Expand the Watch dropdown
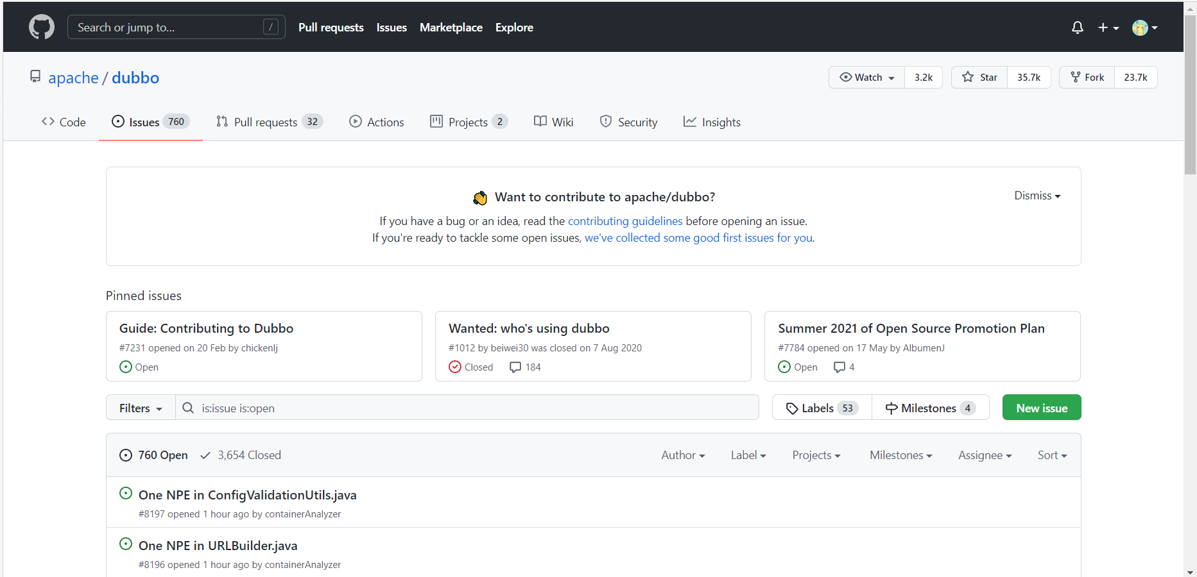Viewport: 1197px width, 577px height. (867, 77)
